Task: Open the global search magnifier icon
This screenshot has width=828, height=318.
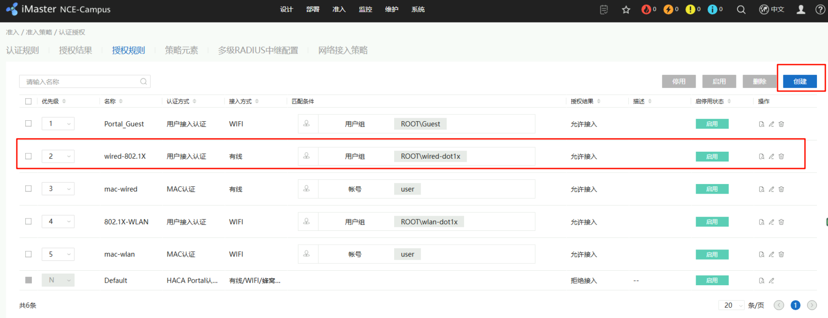Action: pyautogui.click(x=741, y=10)
